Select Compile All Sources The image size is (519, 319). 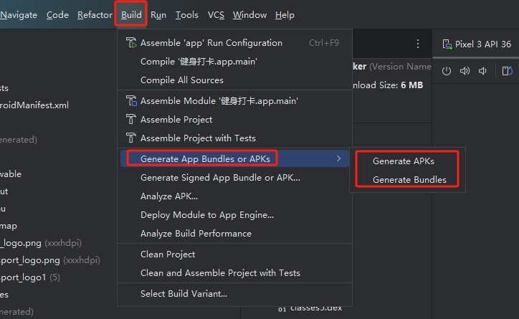click(x=181, y=80)
